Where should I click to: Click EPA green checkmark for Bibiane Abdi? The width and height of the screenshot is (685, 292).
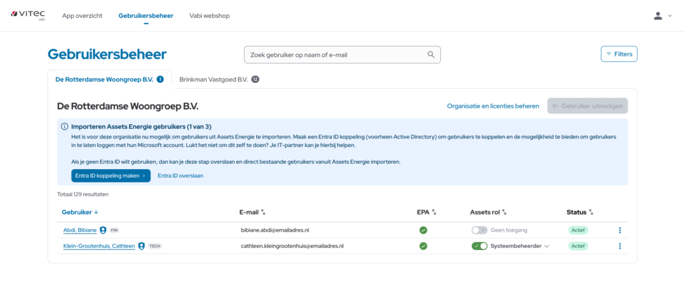(x=423, y=230)
